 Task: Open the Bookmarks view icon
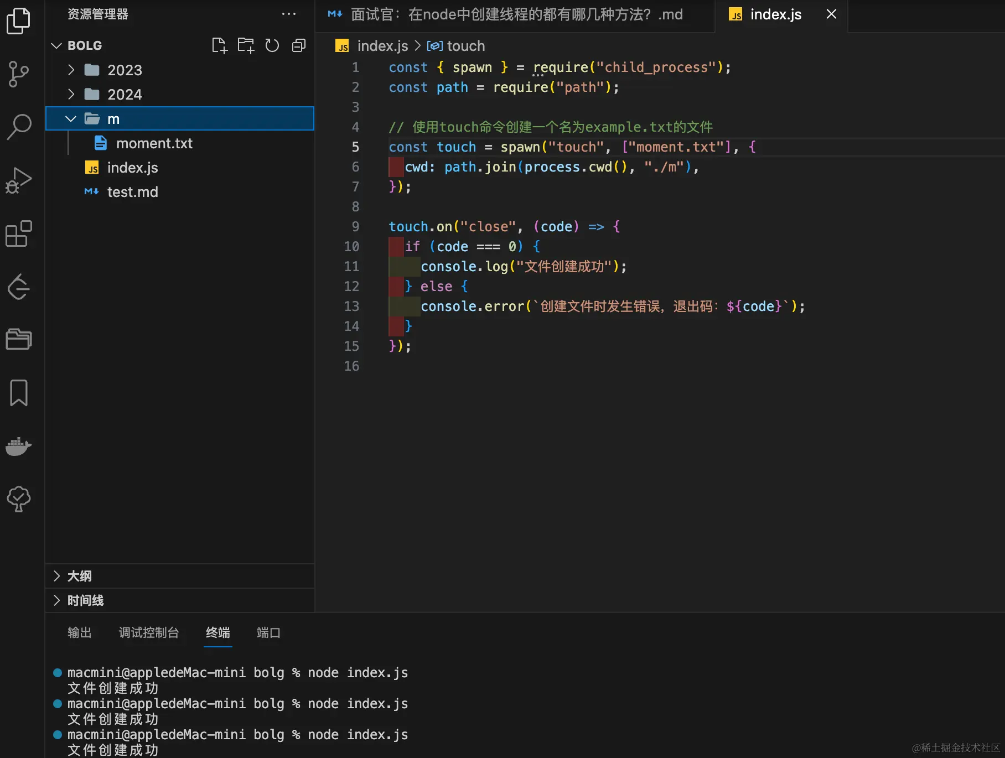[x=19, y=392]
